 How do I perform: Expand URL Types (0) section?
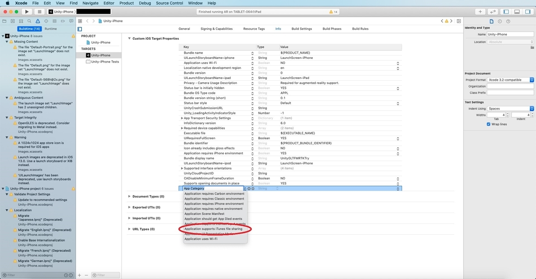[x=129, y=229]
